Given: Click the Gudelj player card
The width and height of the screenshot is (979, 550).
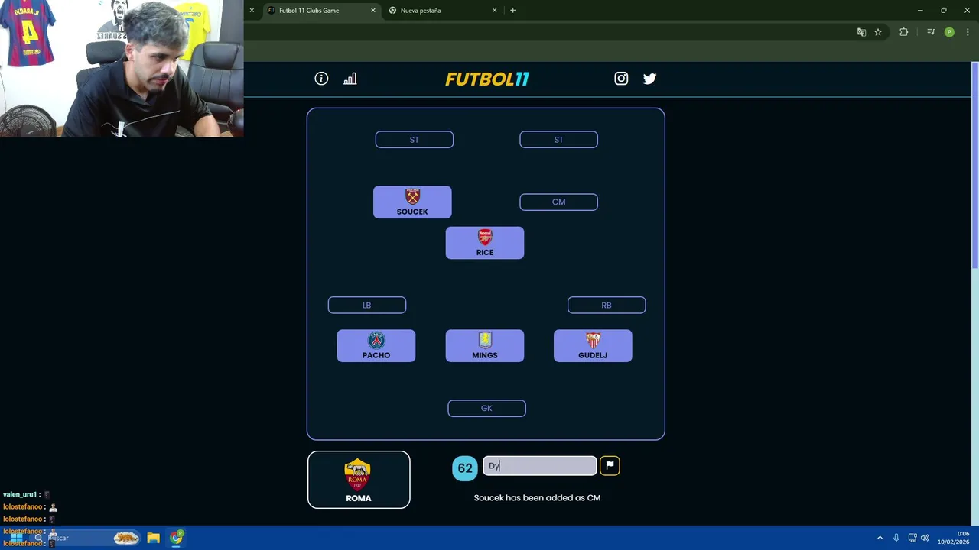Looking at the screenshot, I should (593, 345).
